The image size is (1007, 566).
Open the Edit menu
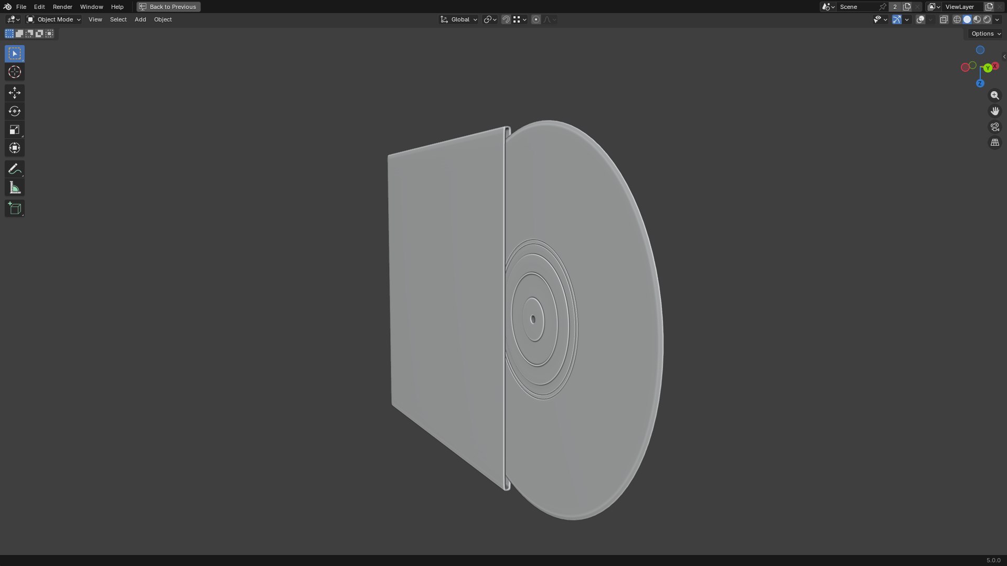coord(39,7)
